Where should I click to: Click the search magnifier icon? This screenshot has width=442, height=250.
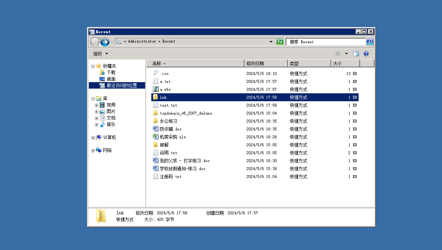pyautogui.click(x=370, y=42)
